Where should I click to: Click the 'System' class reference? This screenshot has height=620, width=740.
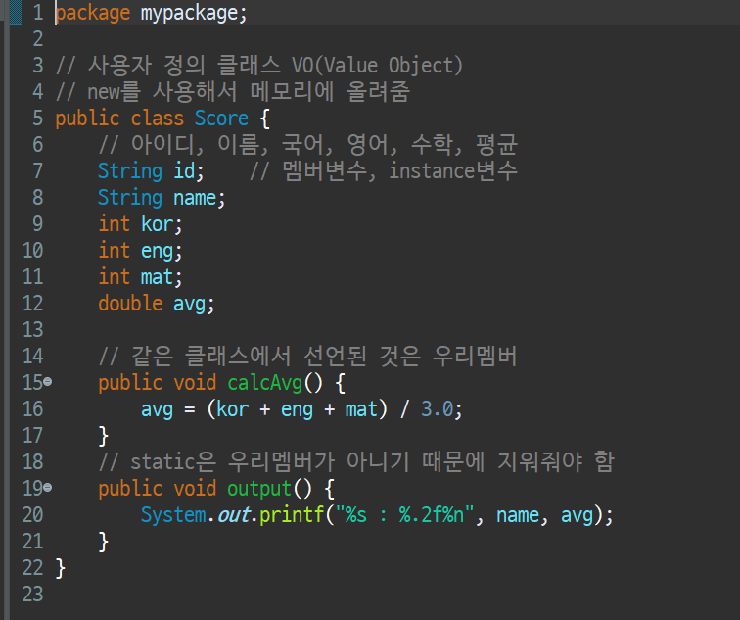[173, 514]
